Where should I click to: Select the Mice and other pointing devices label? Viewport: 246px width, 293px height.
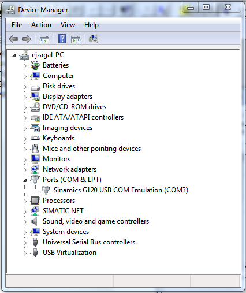[x=92, y=149]
